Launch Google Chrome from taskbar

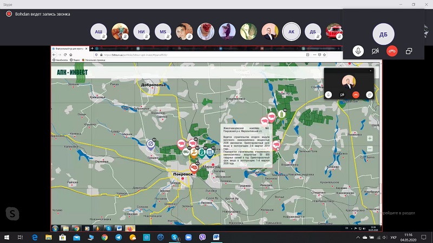[104, 237]
